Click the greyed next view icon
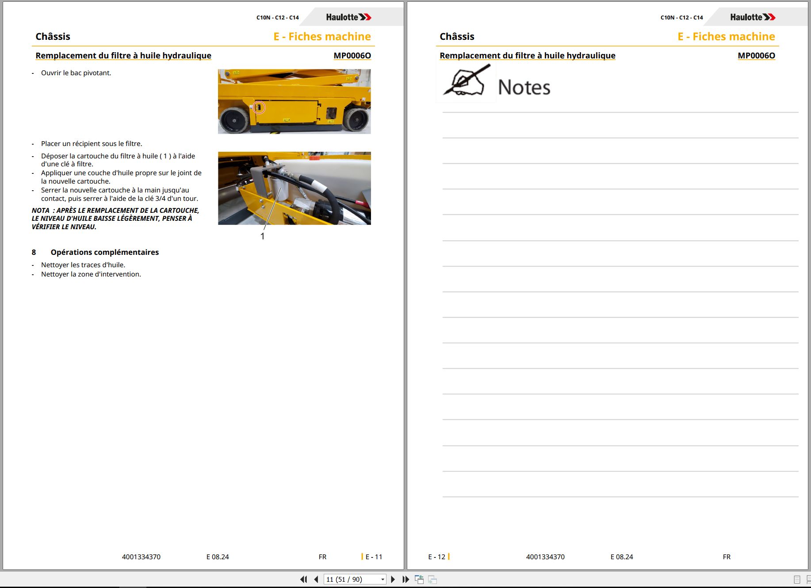Image resolution: width=811 pixels, height=588 pixels. [432, 579]
